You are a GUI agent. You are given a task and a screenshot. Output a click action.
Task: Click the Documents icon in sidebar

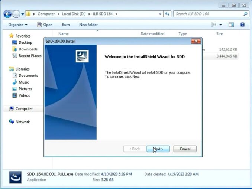pyautogui.click(x=14, y=75)
